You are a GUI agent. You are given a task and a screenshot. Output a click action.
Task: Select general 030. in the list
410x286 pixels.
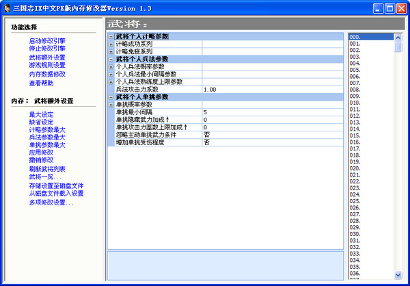click(371, 234)
